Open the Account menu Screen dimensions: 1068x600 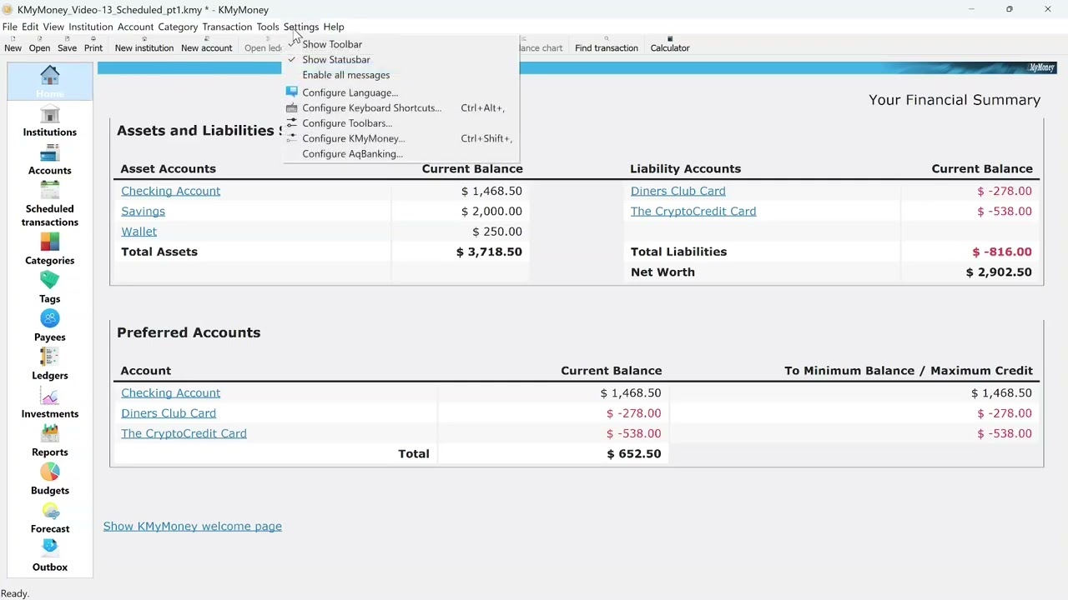[135, 27]
